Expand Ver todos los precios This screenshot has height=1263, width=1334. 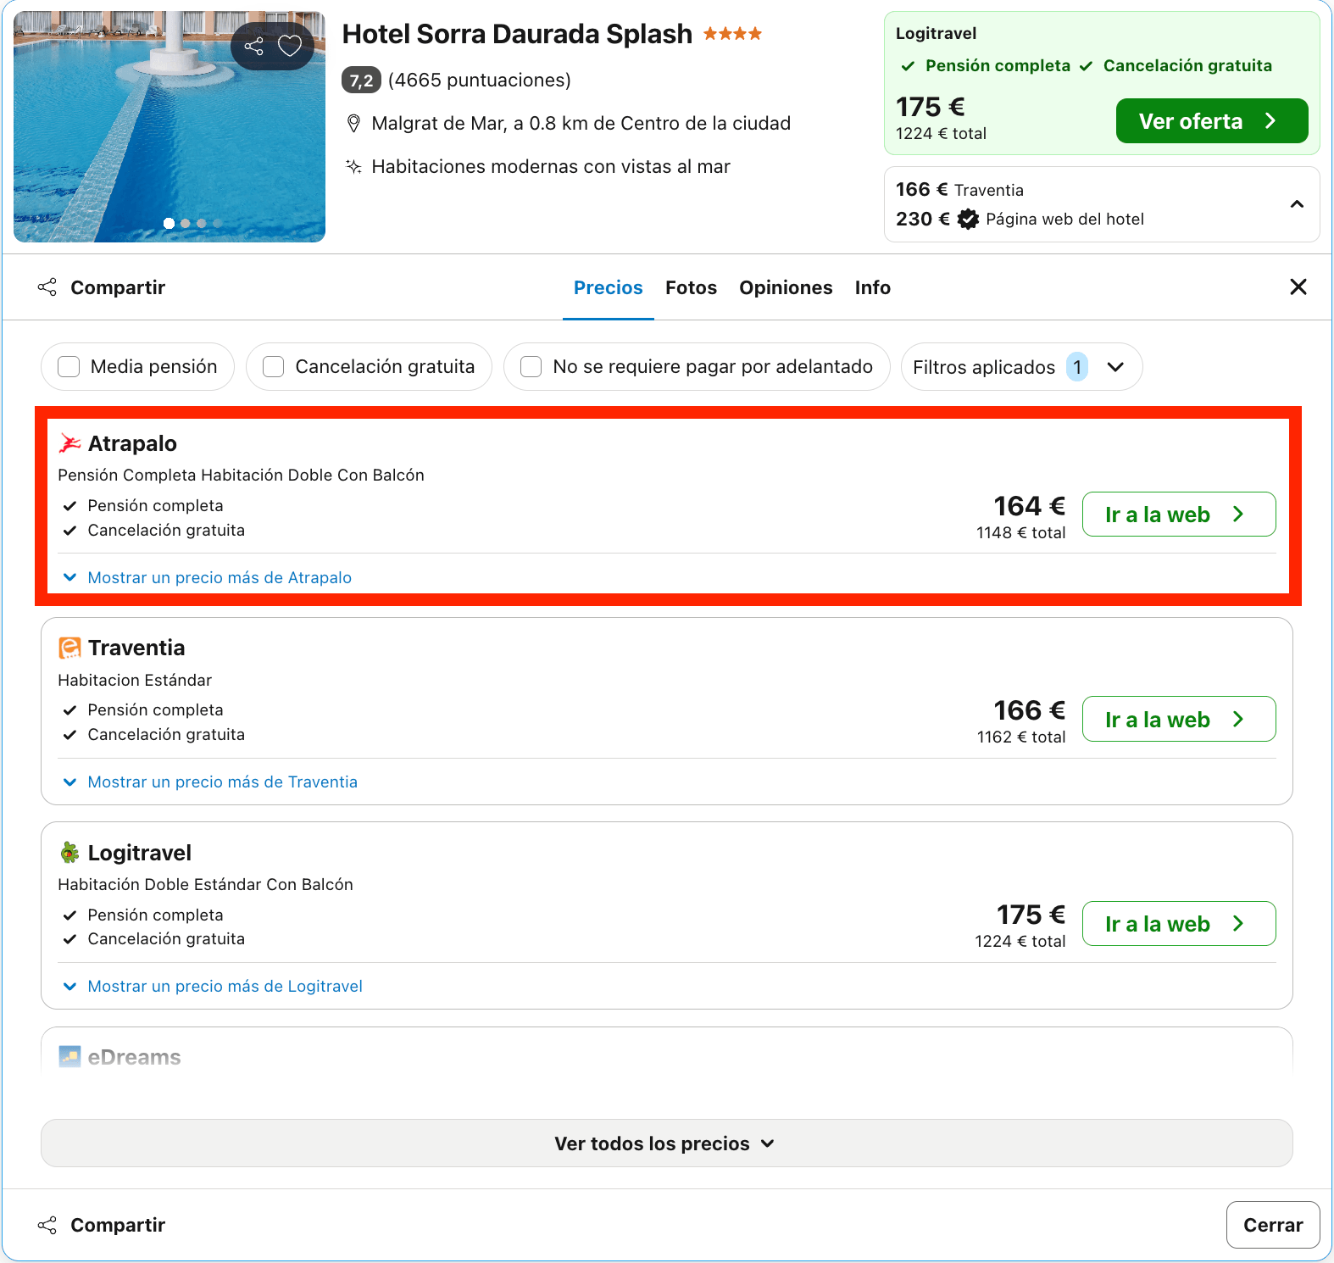[x=666, y=1143]
